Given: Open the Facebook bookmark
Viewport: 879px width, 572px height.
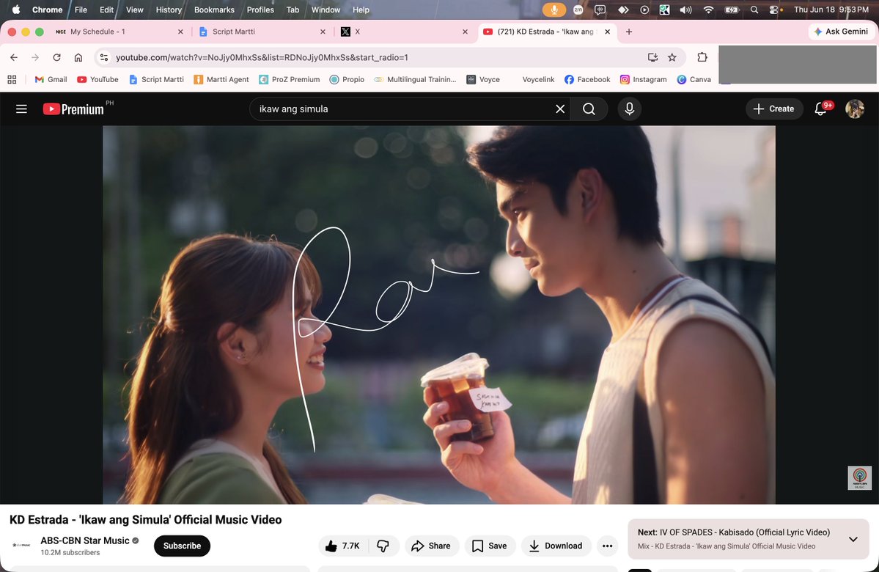Looking at the screenshot, I should point(587,80).
